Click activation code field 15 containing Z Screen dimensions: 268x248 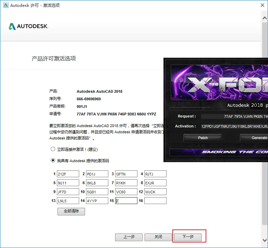[126, 201]
